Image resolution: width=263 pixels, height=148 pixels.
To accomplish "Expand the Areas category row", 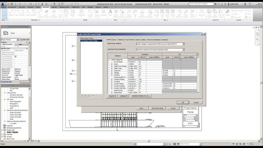I will 112,64.
